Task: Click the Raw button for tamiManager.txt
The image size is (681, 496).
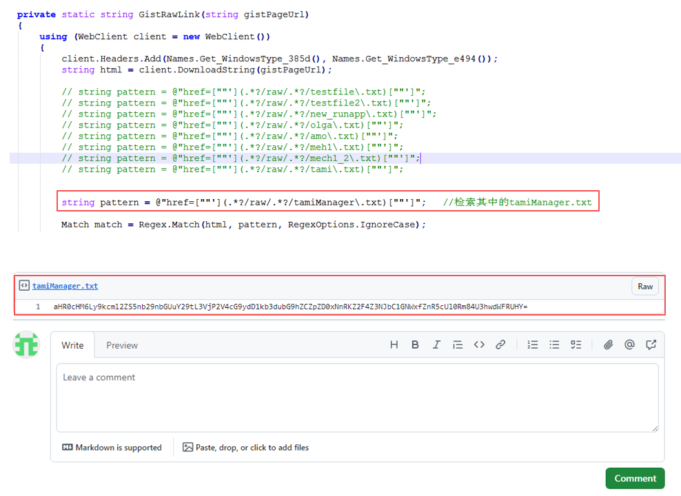Action: click(x=644, y=287)
